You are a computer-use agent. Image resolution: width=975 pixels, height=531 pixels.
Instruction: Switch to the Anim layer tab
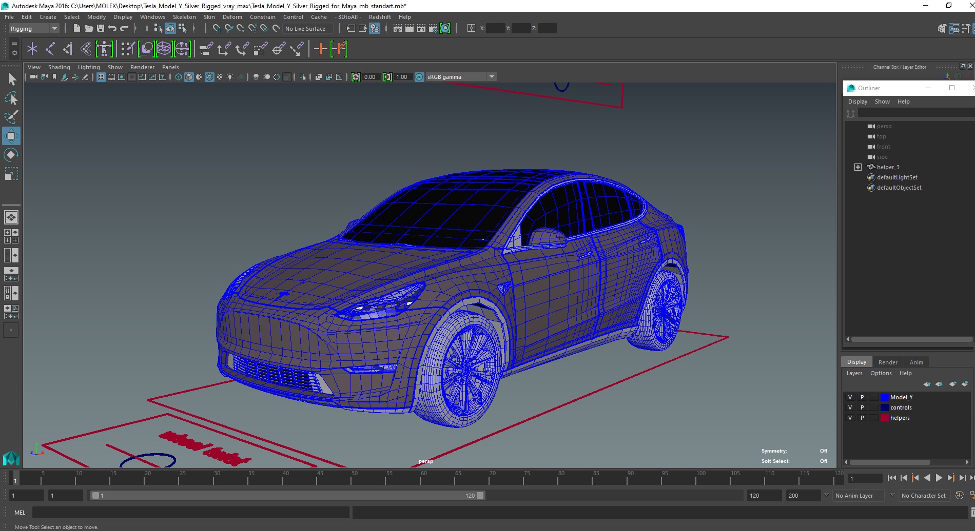tap(916, 362)
